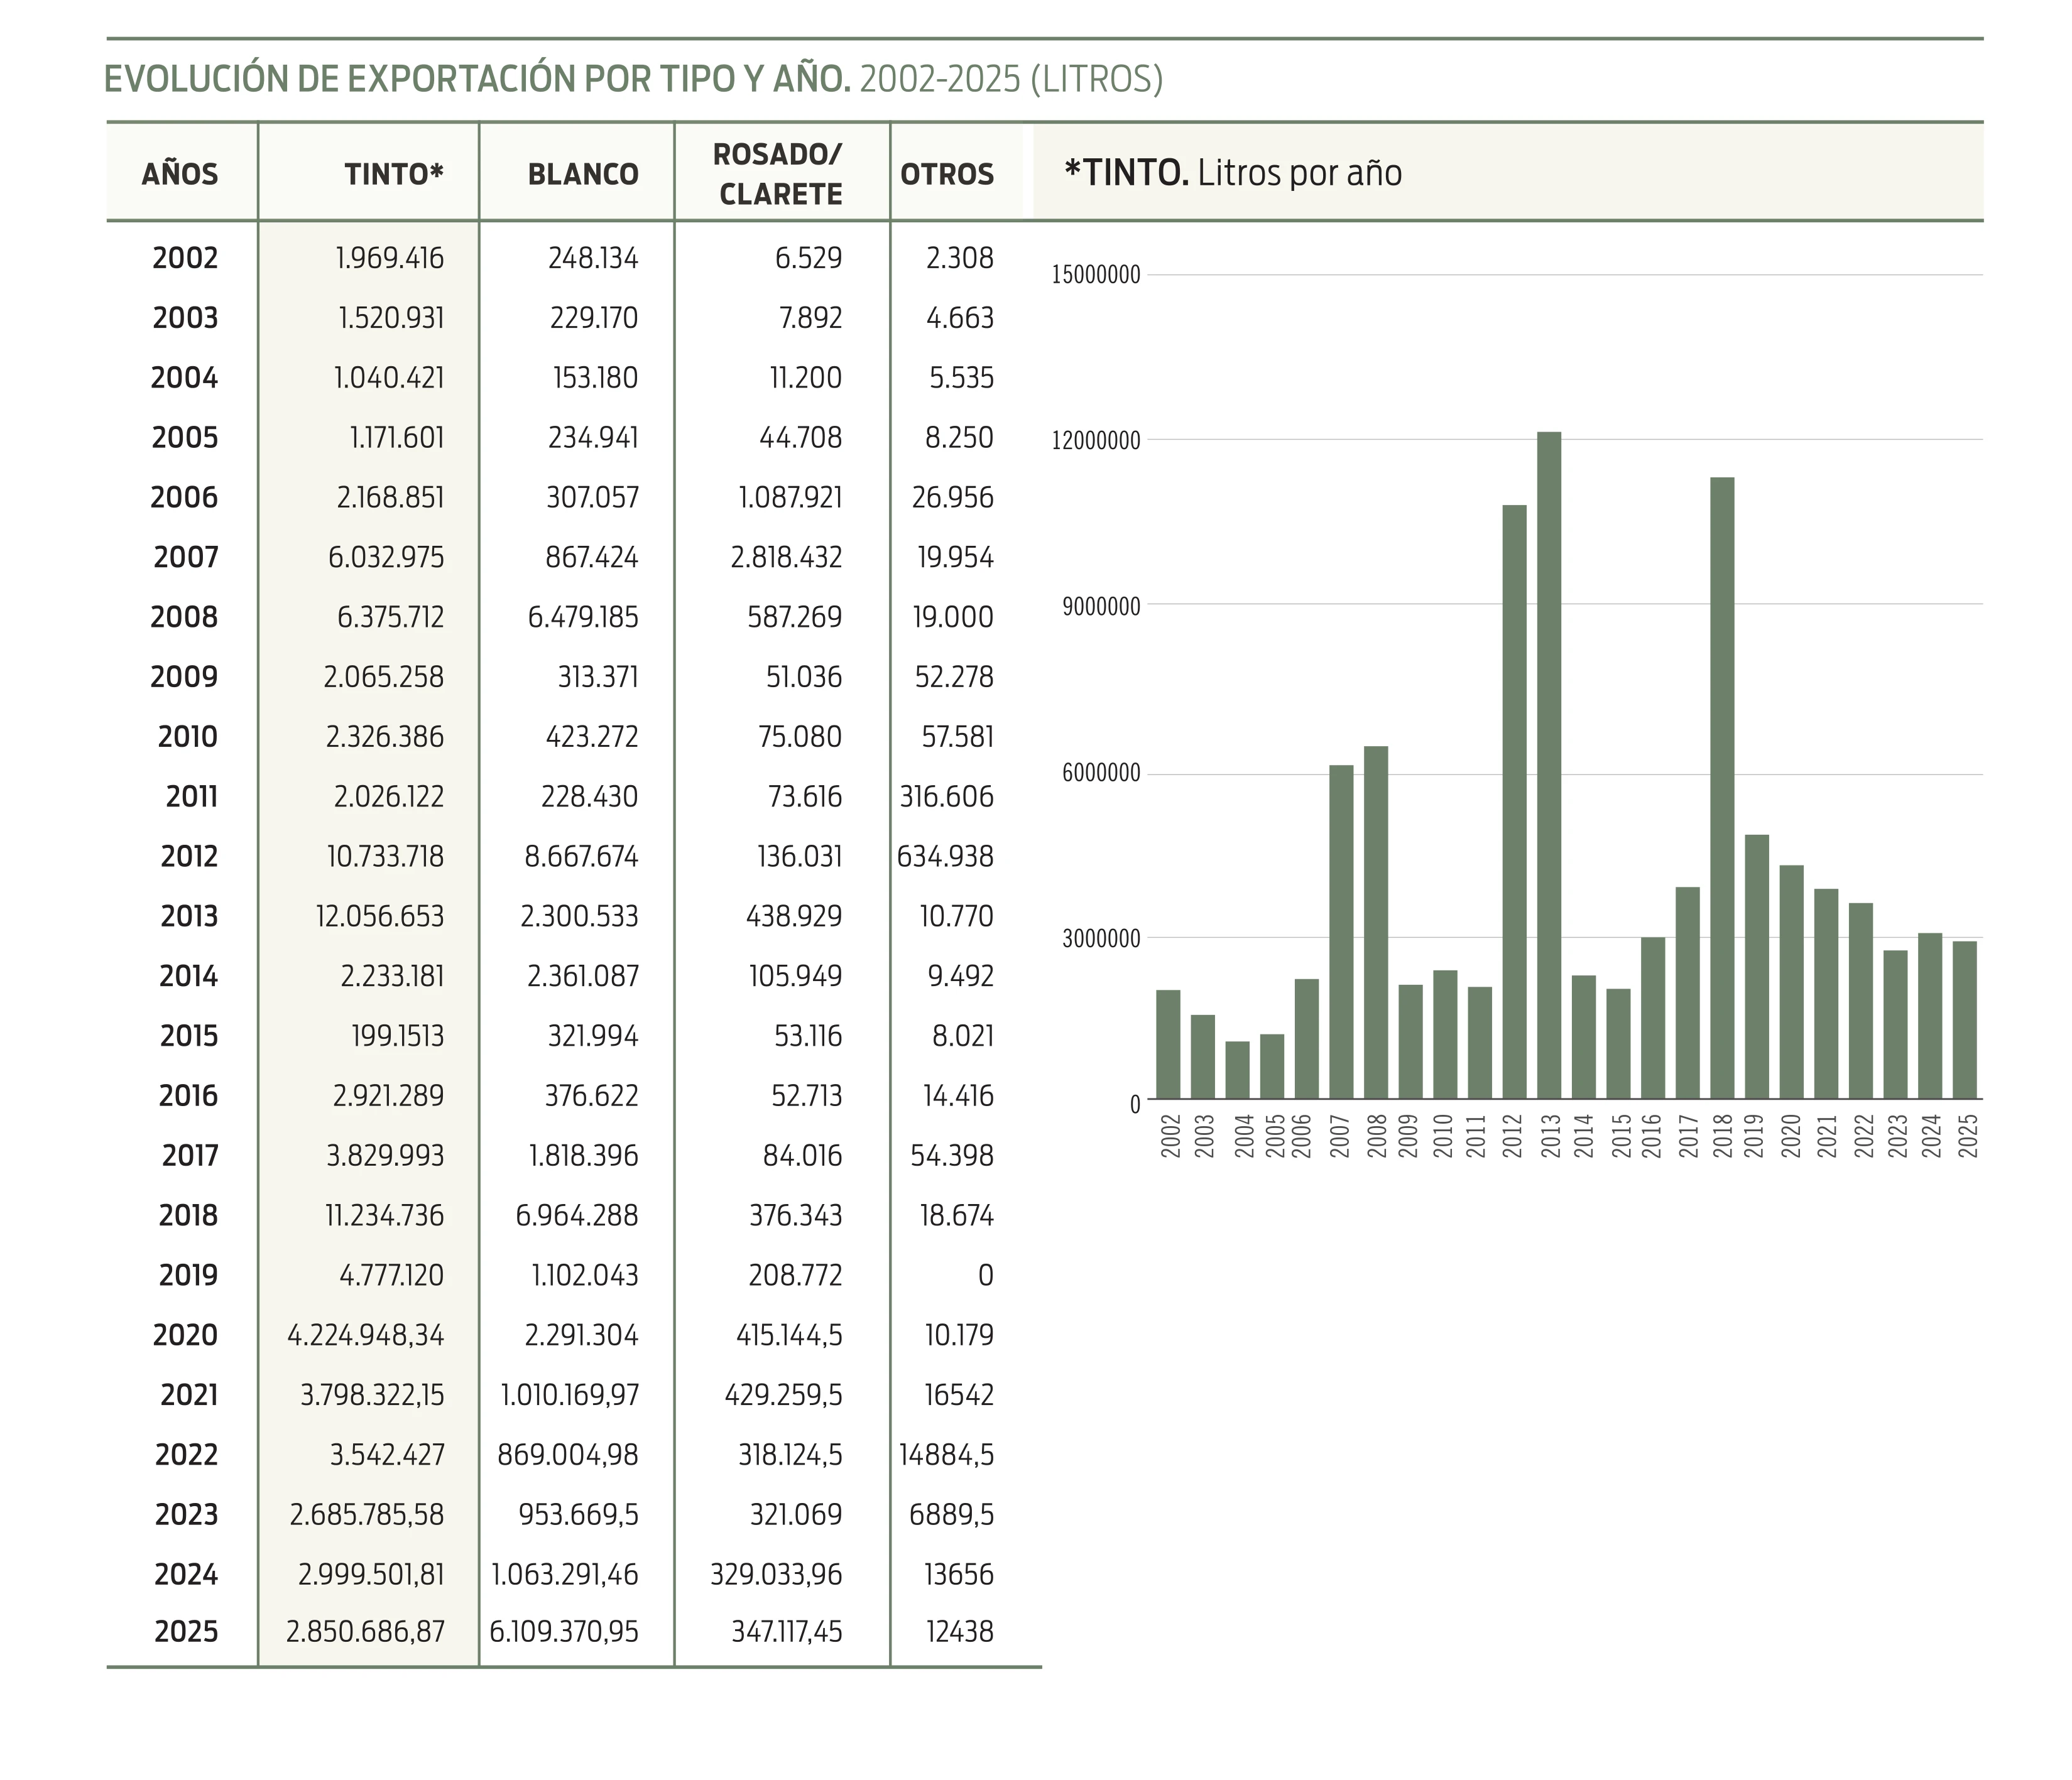Screen dimensions: 2072x1780
Task: Click the 2008 bar in chart
Action: pos(1376,922)
